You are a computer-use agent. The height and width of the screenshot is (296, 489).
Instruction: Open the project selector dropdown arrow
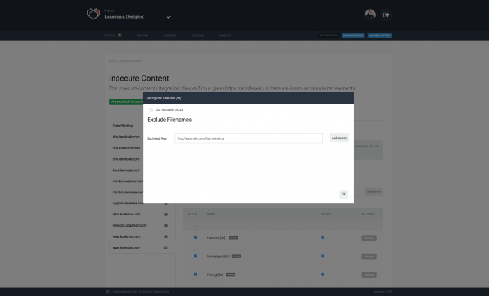[168, 17]
